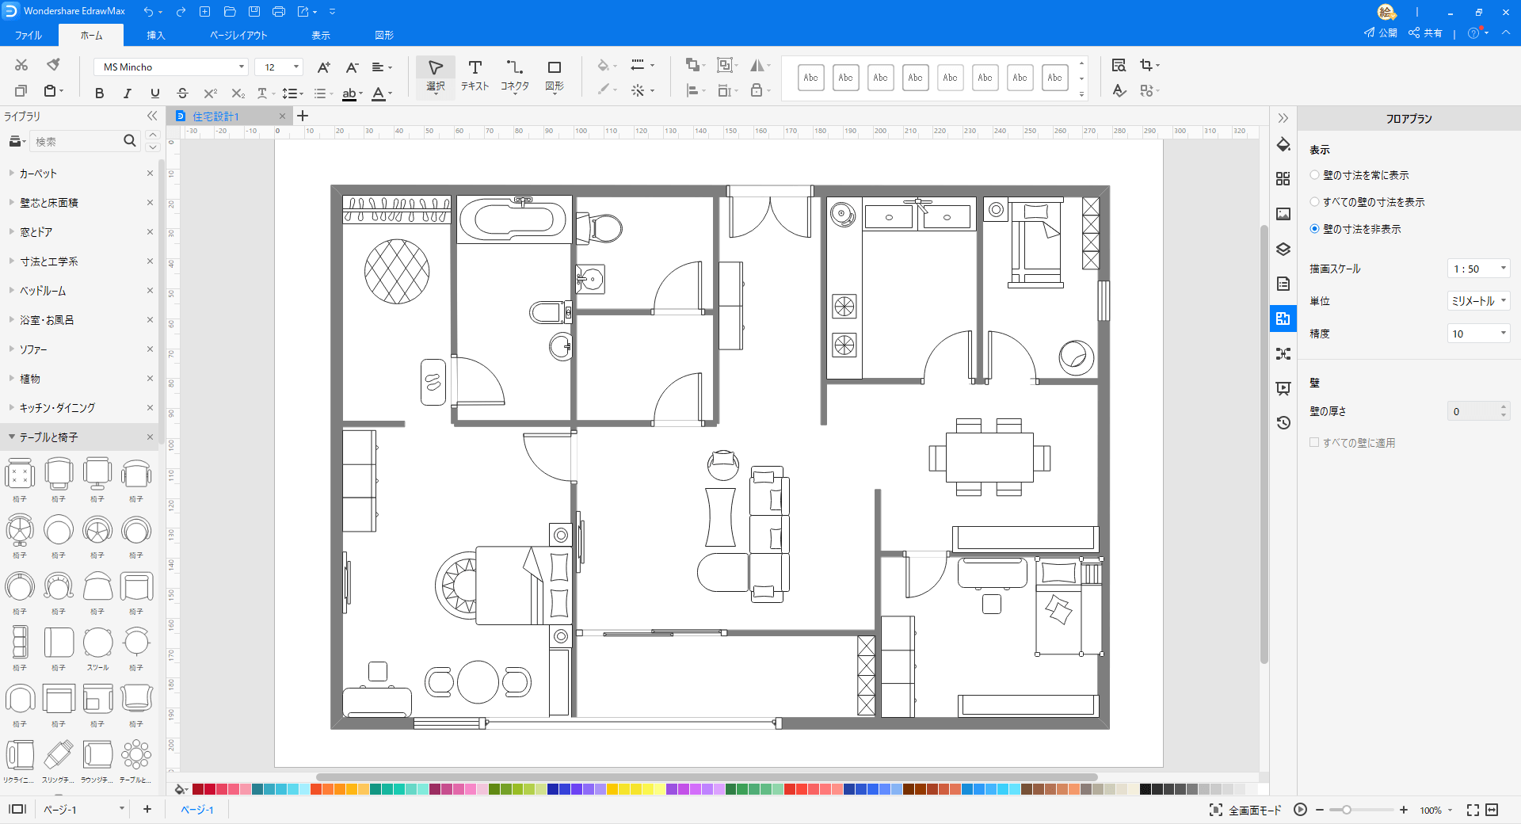The image size is (1521, 824).
Task: Apply bold formatting
Action: coord(99,93)
